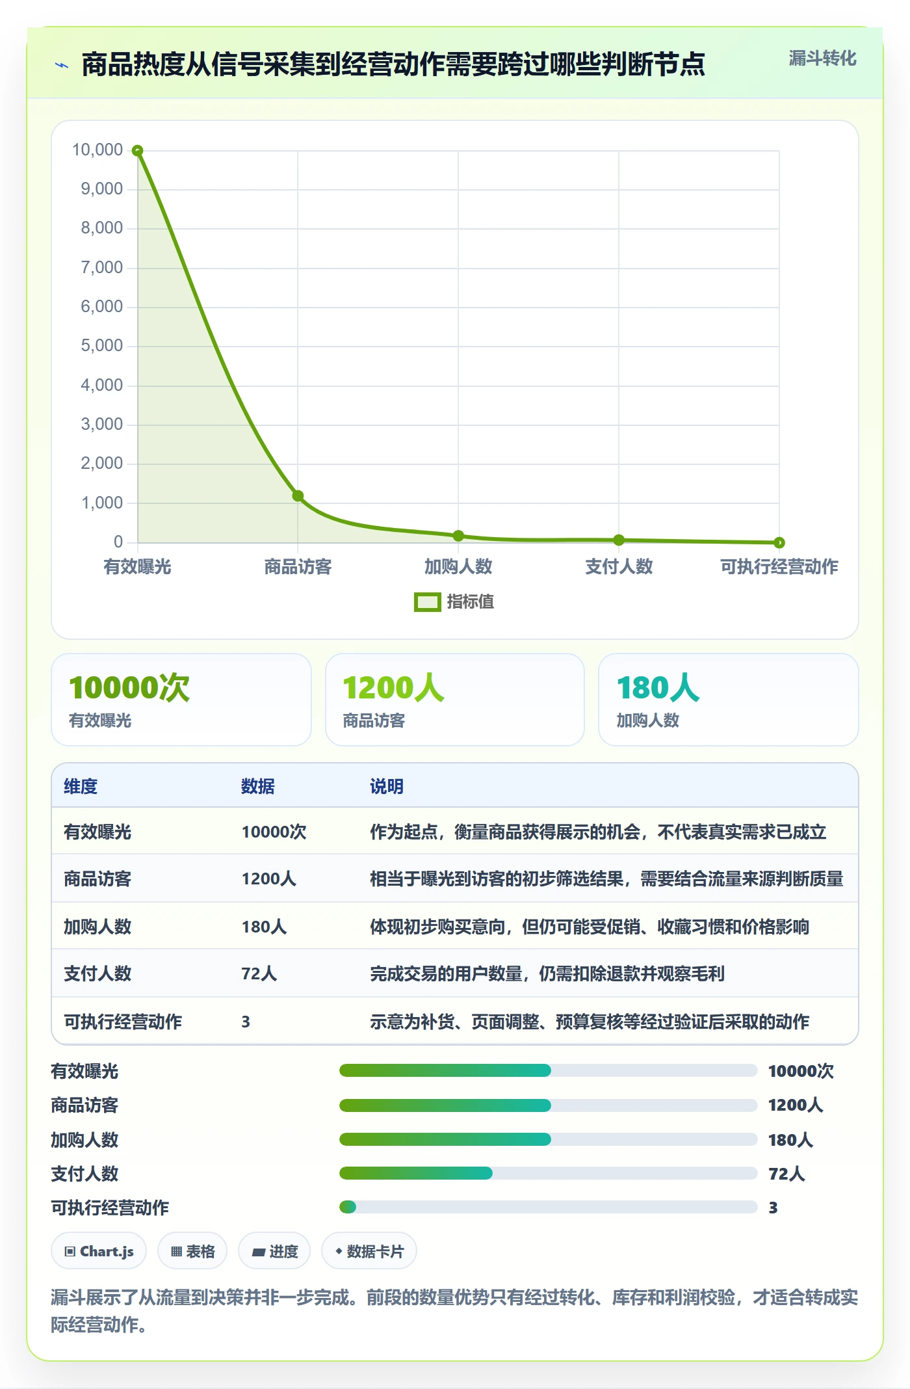Image resolution: width=910 pixels, height=1389 pixels.
Task: Click the 1200人 value in the table
Action: pos(268,879)
